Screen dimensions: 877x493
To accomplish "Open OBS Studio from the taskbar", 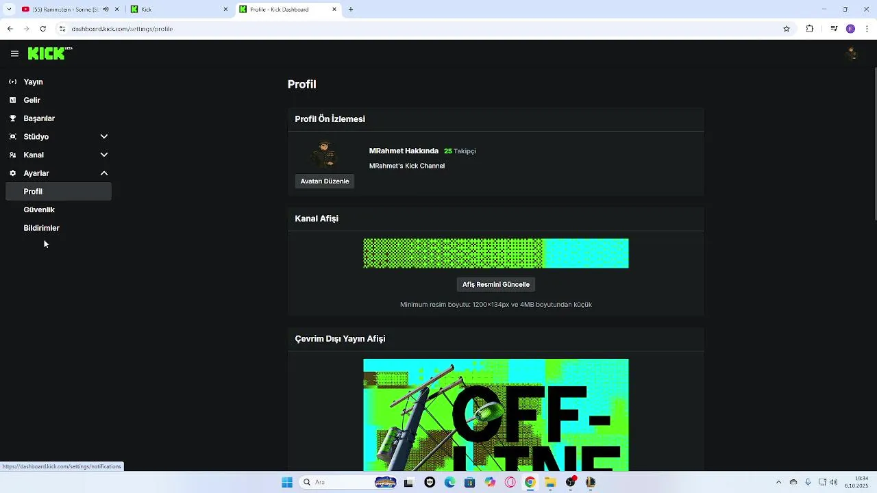I will [571, 482].
